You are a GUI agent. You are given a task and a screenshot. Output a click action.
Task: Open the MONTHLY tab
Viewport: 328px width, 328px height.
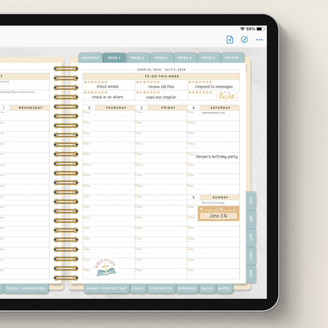pos(90,58)
